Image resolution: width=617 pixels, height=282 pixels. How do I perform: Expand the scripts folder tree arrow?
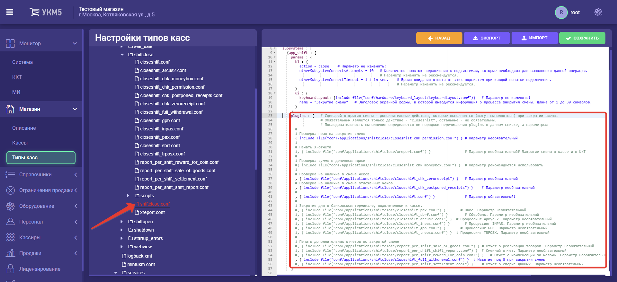click(x=128, y=196)
